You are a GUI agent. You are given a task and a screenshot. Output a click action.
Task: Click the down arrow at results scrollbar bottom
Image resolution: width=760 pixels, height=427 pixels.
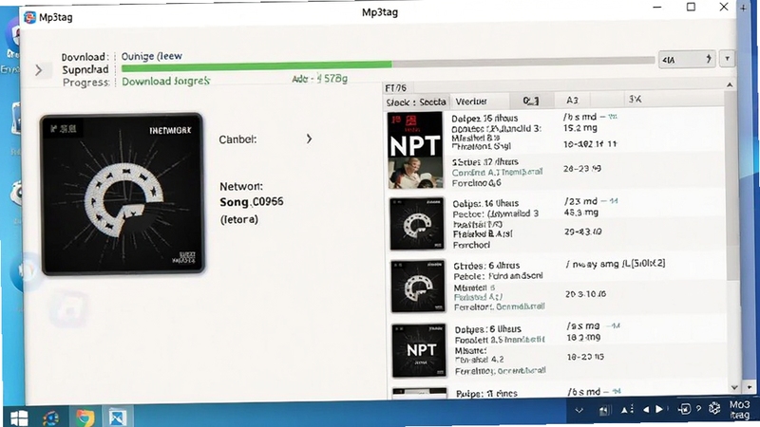point(734,387)
